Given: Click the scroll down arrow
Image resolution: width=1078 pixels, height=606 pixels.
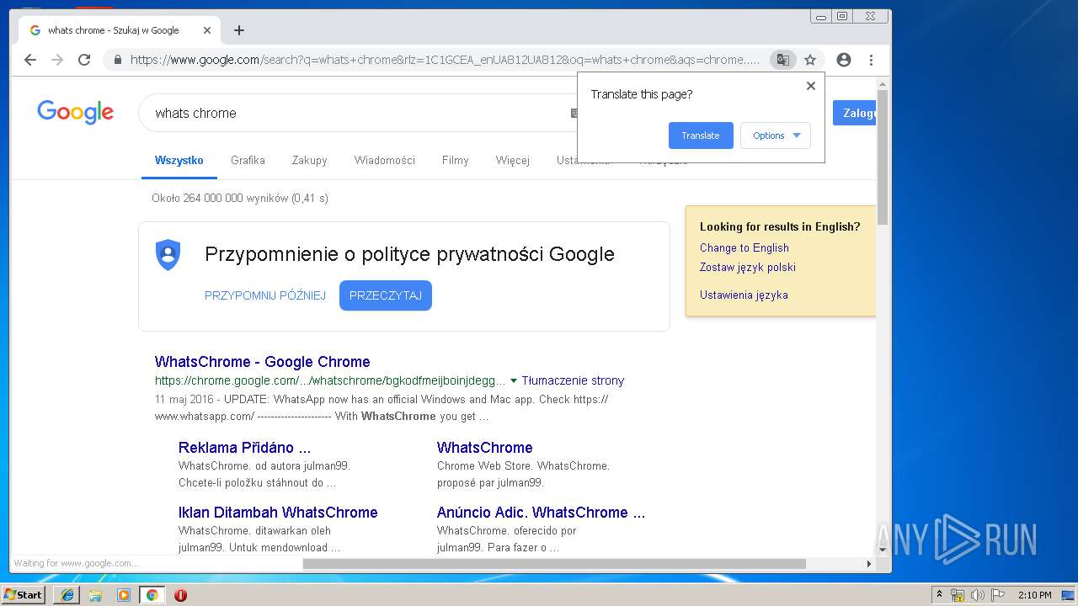Looking at the screenshot, I should coord(883,550).
